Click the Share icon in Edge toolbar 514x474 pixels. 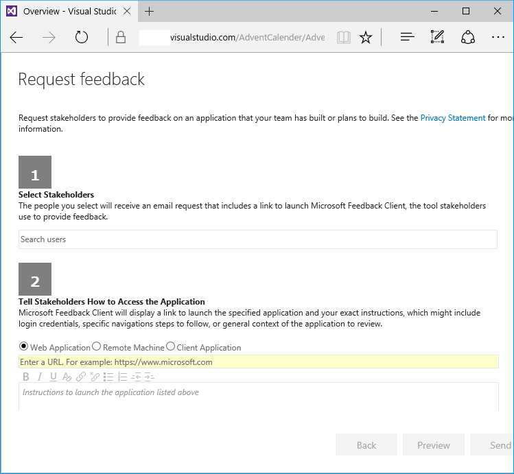tap(468, 37)
